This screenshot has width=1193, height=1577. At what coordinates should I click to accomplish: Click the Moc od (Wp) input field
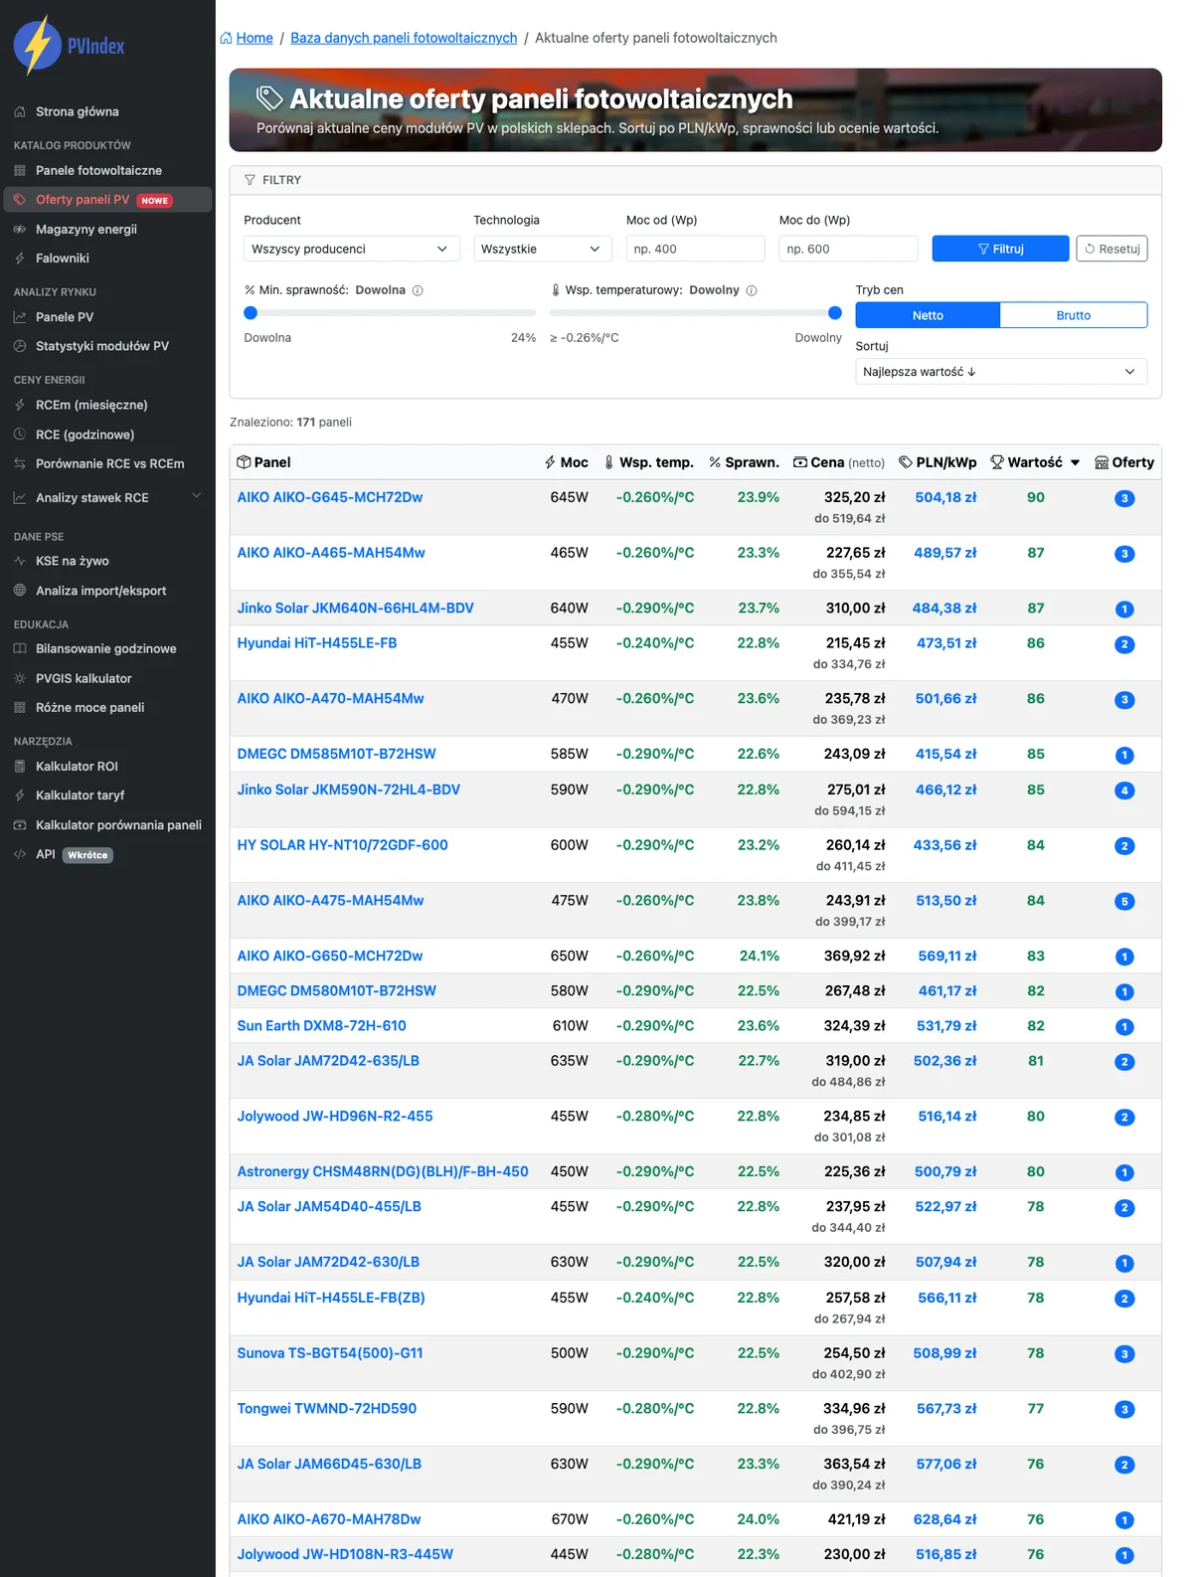click(695, 249)
